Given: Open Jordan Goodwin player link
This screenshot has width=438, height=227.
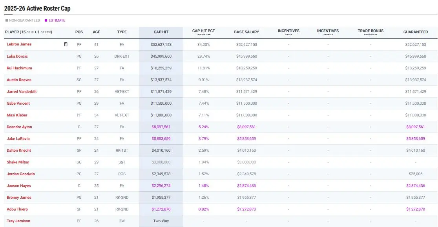Looking at the screenshot, I should pyautogui.click(x=21, y=174).
